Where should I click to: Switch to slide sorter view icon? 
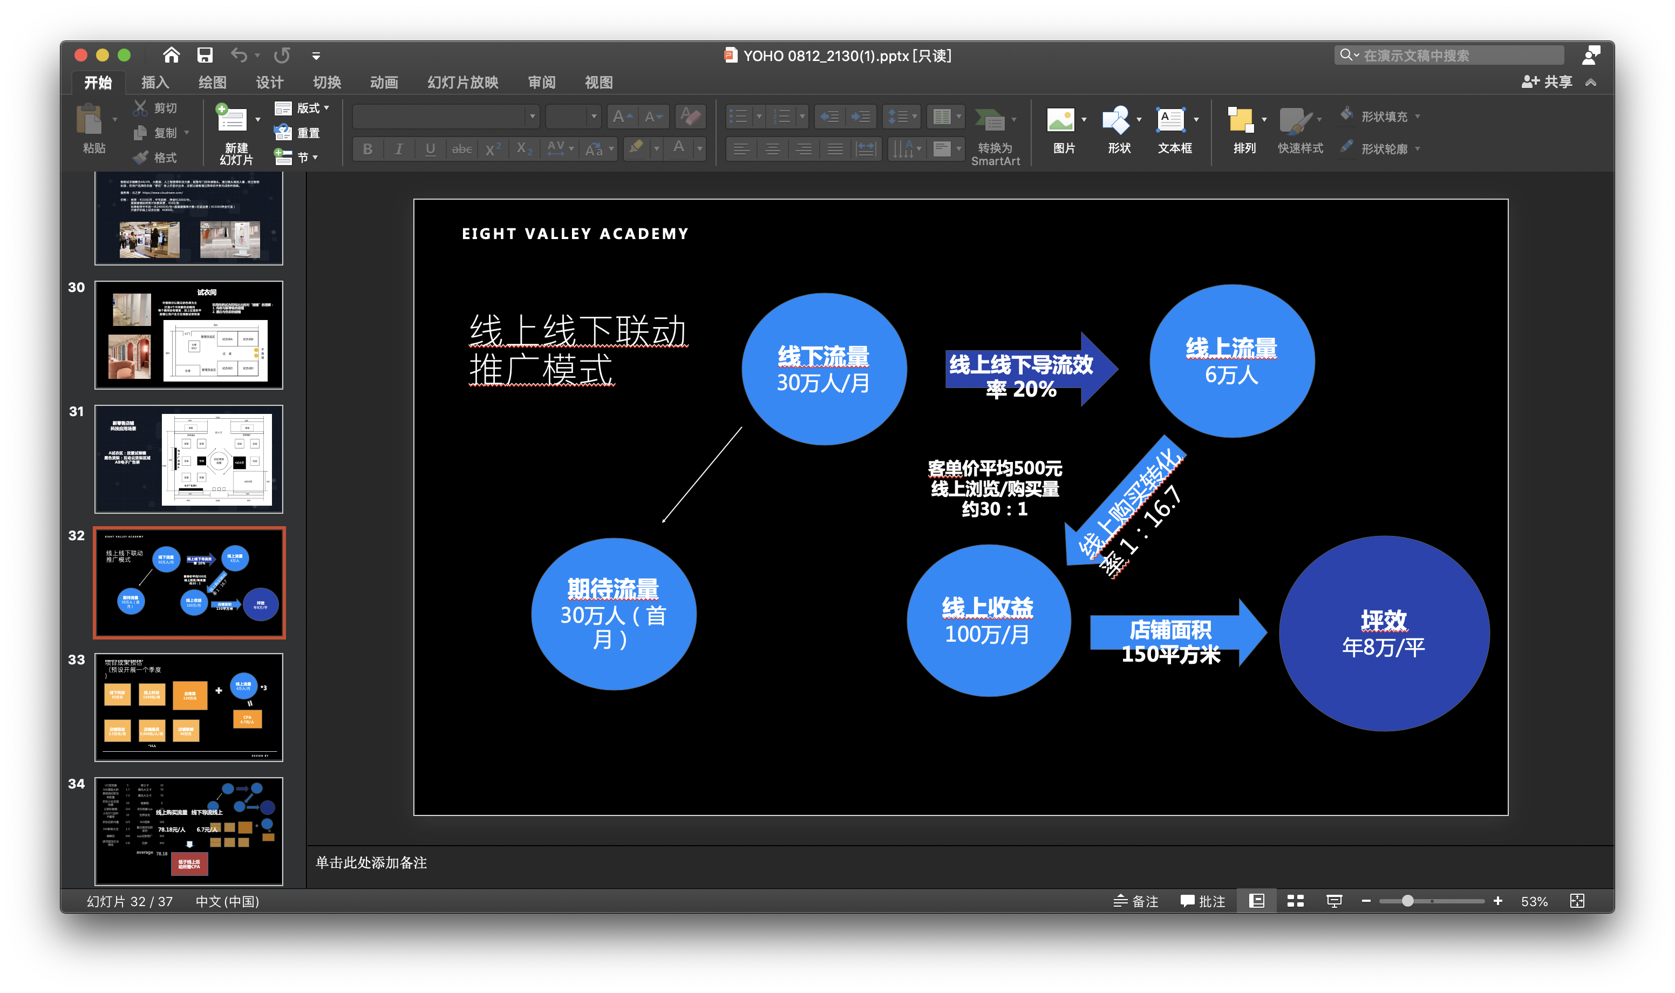[x=1295, y=901]
